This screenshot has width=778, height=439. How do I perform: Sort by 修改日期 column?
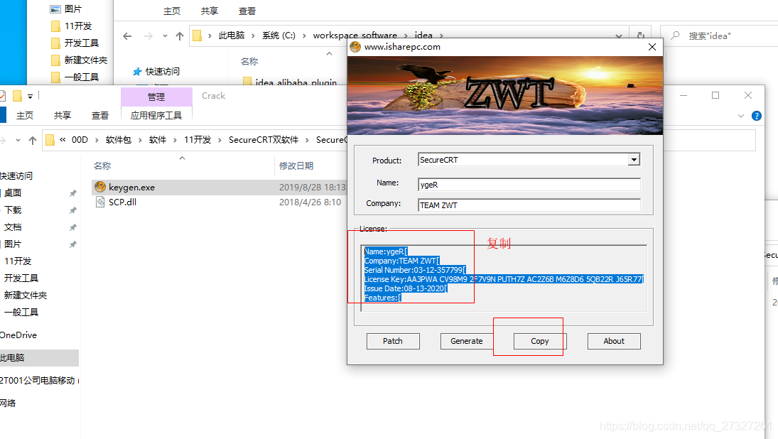[296, 166]
